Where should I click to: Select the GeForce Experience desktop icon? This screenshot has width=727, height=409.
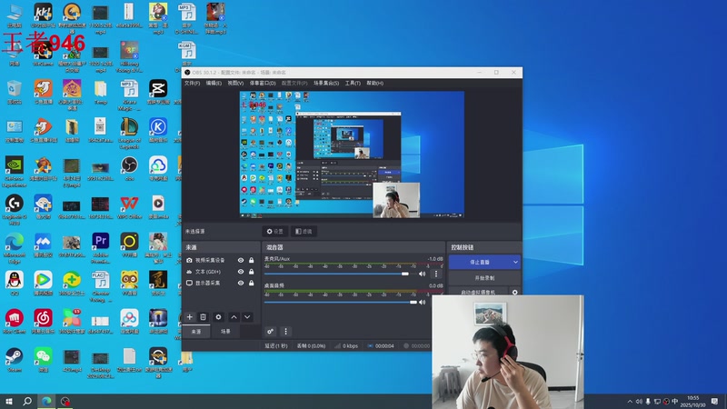coord(15,172)
